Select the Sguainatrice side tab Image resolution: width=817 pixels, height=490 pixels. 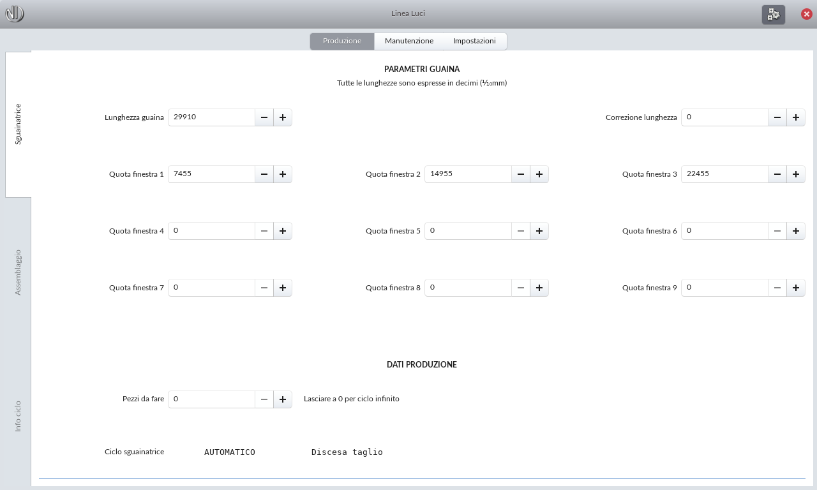point(18,124)
